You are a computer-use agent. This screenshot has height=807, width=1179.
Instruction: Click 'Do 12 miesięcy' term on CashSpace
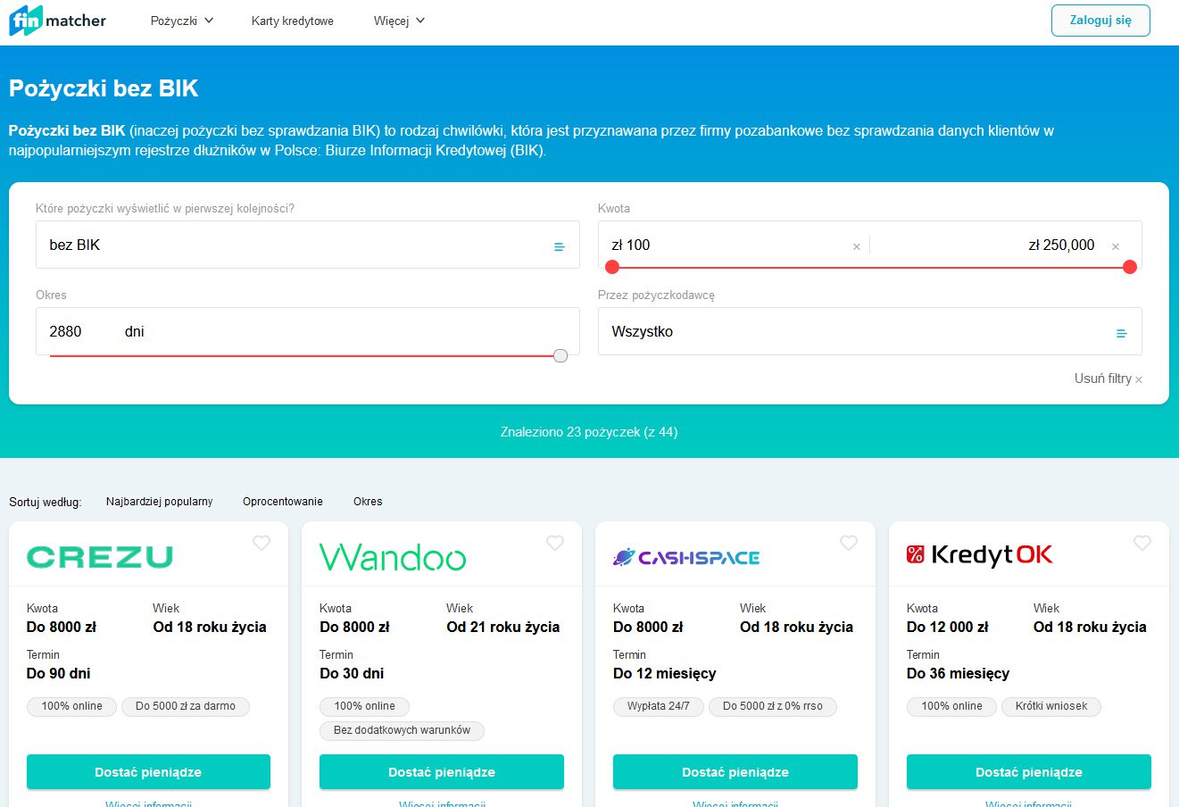[x=665, y=673]
